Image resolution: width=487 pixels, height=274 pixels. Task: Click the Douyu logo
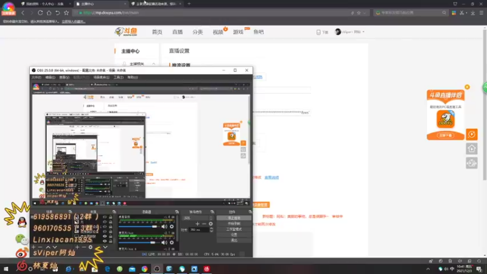tap(126, 32)
